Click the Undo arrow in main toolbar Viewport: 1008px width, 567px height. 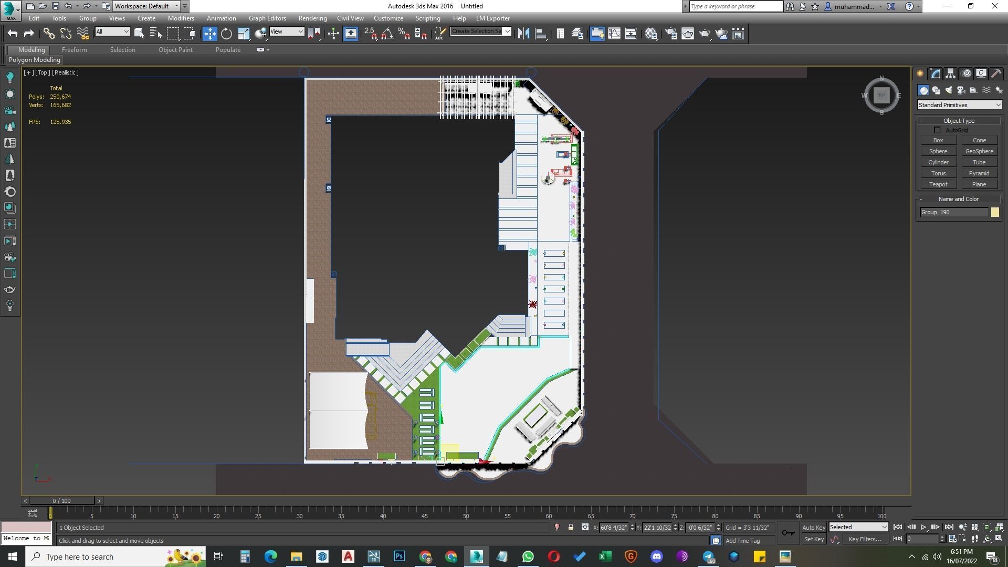coord(13,34)
